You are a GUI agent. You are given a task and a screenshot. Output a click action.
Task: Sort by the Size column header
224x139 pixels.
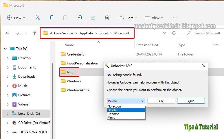216,45
